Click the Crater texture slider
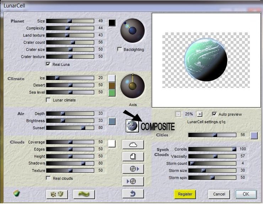263x204 pixels. pyautogui.click(x=70, y=57)
